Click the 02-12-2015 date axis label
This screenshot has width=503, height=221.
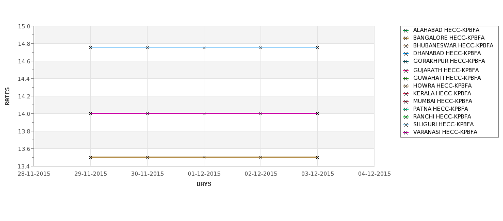[x=261, y=174]
